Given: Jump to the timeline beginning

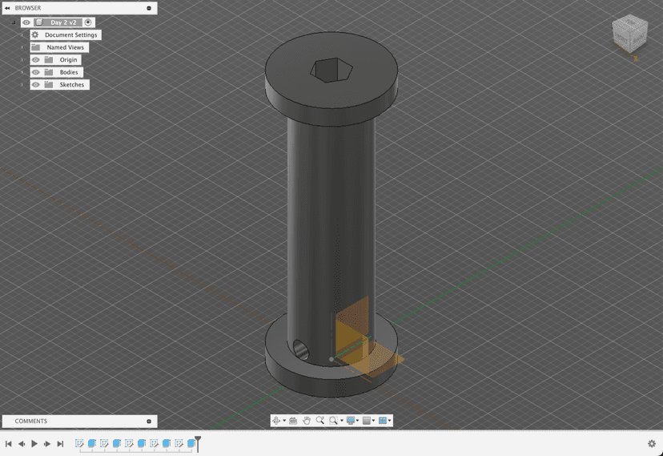Looking at the screenshot, I should point(9,443).
